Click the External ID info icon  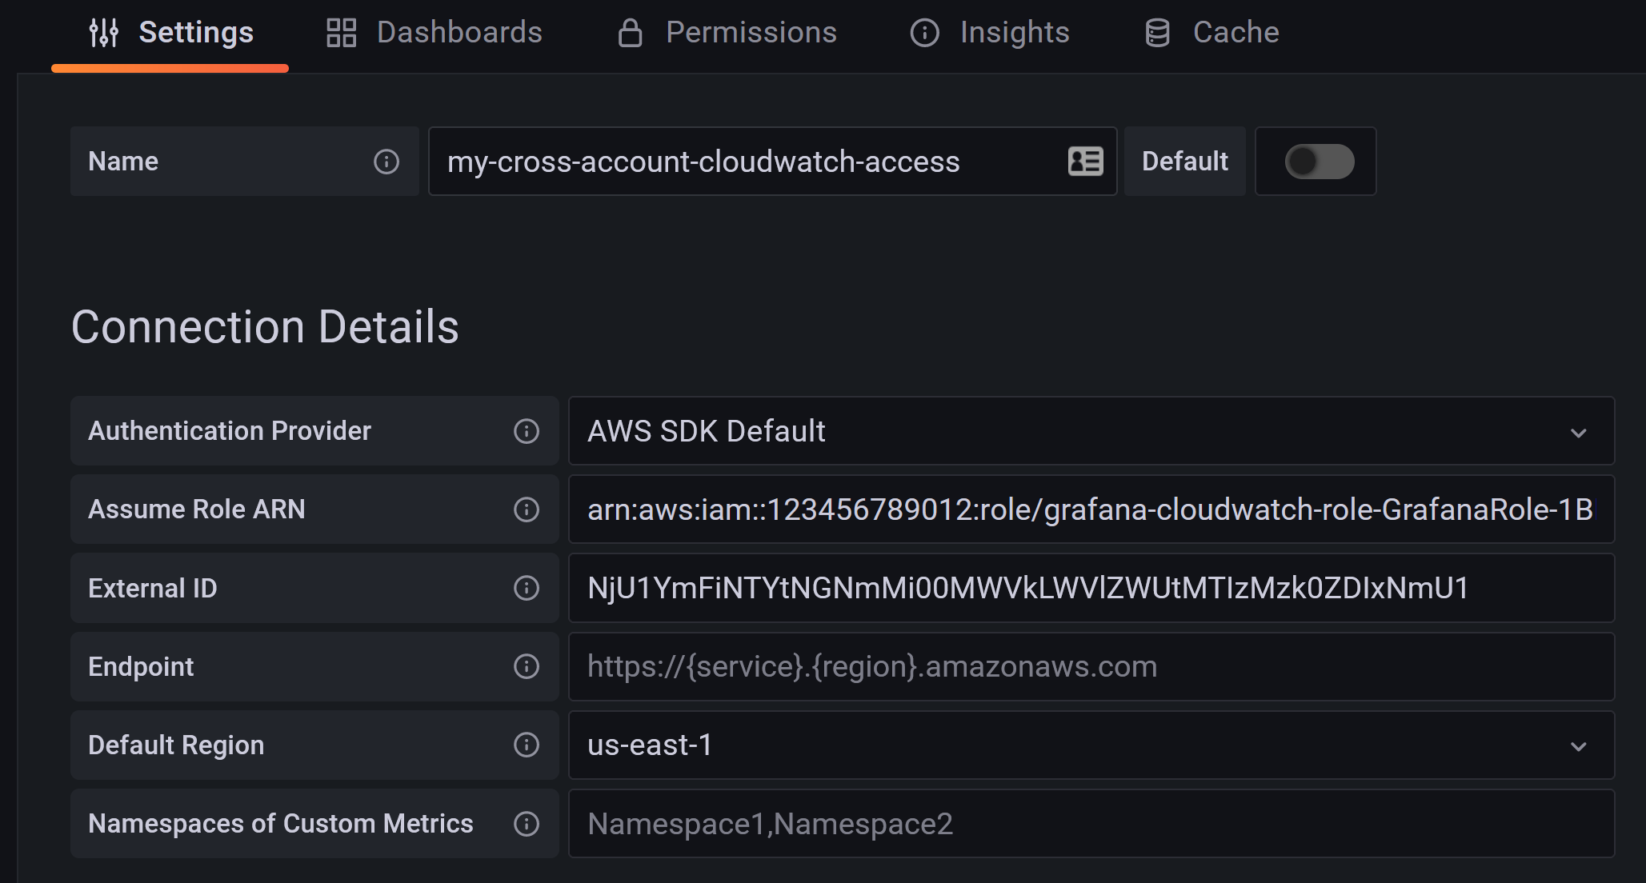pos(526,588)
